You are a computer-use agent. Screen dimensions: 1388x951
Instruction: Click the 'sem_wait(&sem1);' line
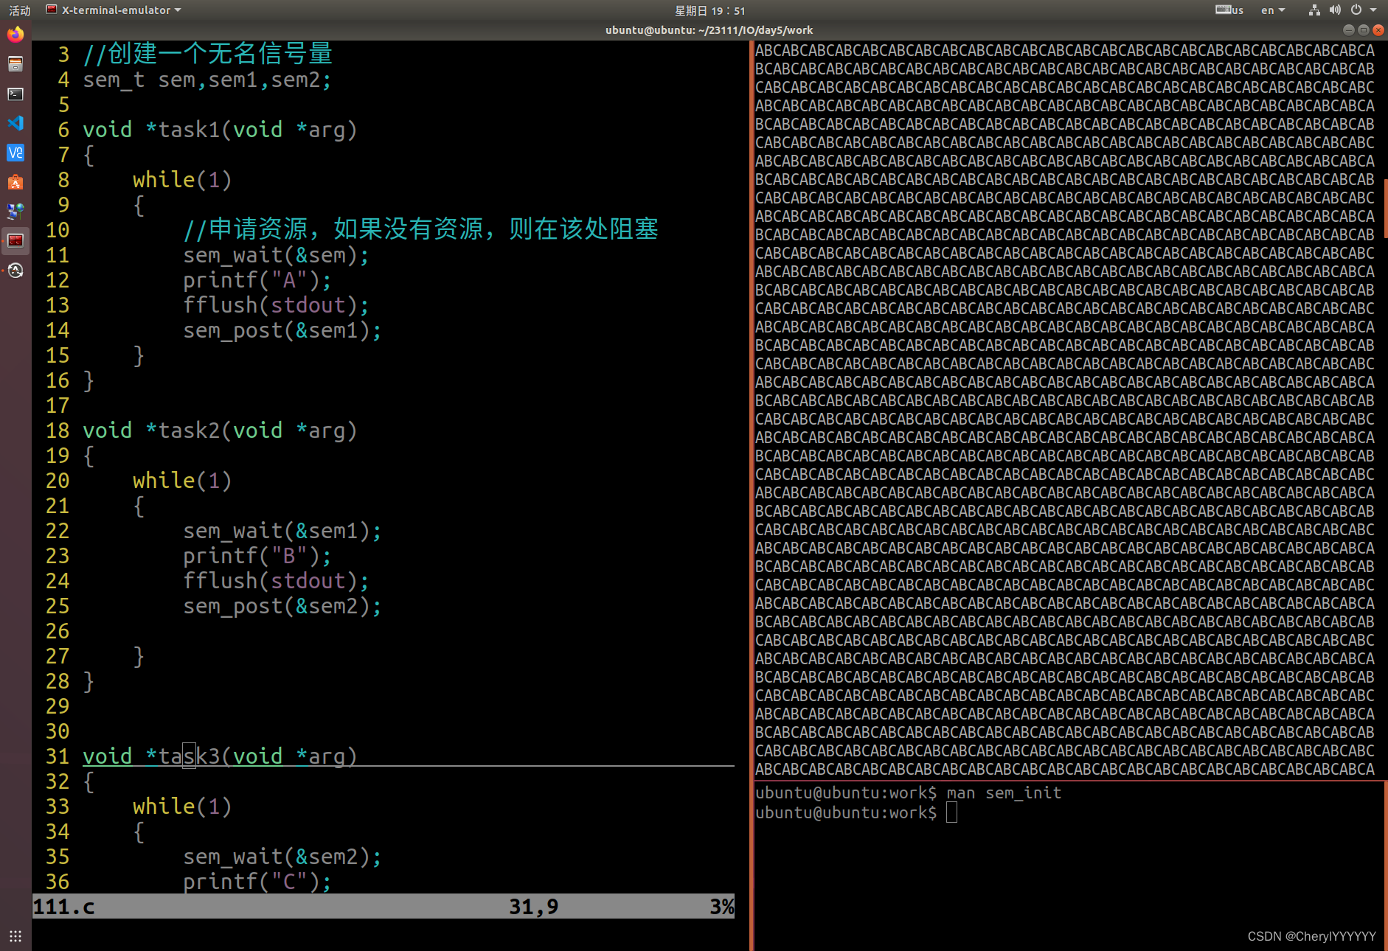click(x=282, y=531)
